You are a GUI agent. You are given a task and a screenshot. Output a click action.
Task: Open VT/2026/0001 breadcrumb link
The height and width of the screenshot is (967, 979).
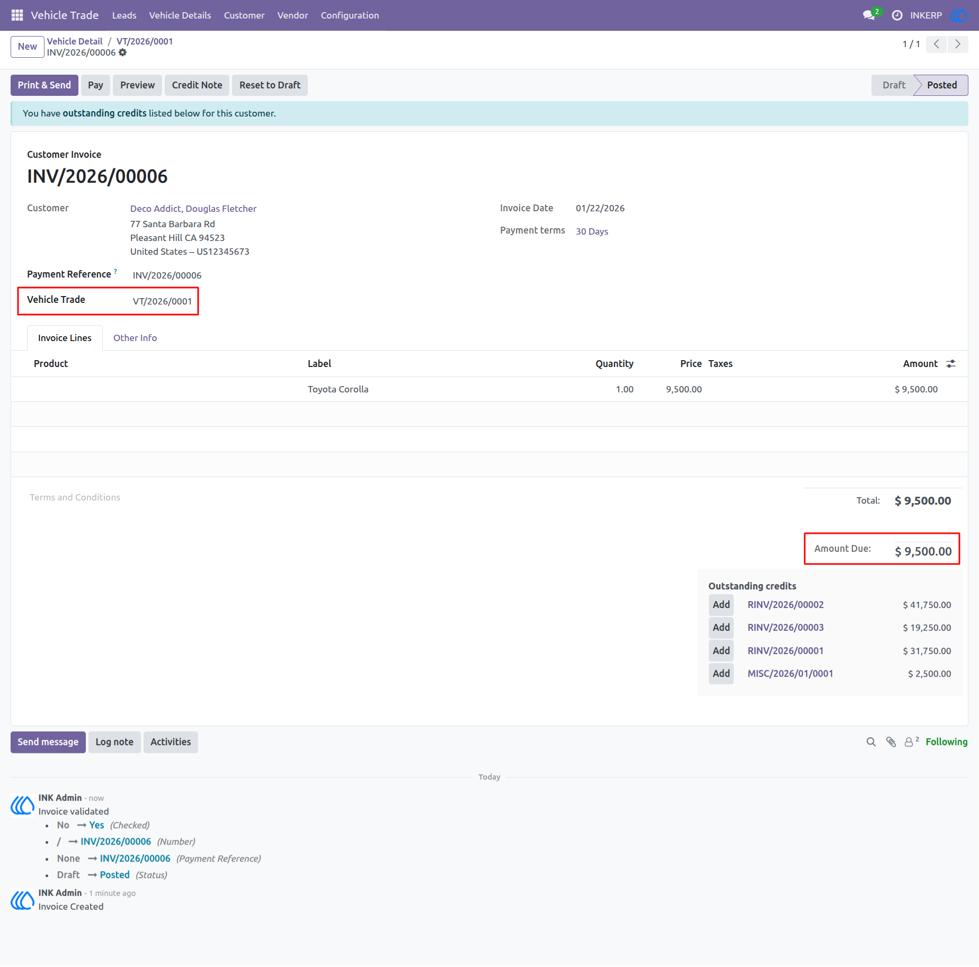145,41
